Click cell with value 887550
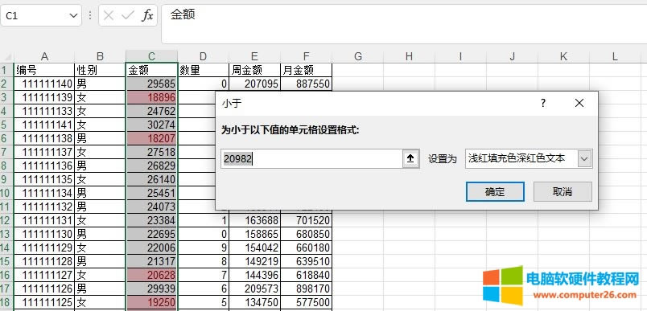647x311 pixels. click(x=306, y=84)
